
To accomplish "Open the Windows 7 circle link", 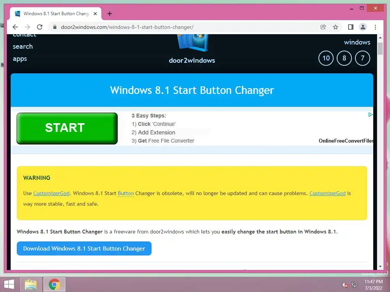I will click(363, 58).
